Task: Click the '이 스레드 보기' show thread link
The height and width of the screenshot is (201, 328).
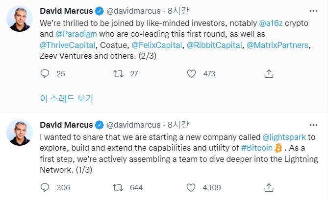Action: (x=66, y=98)
